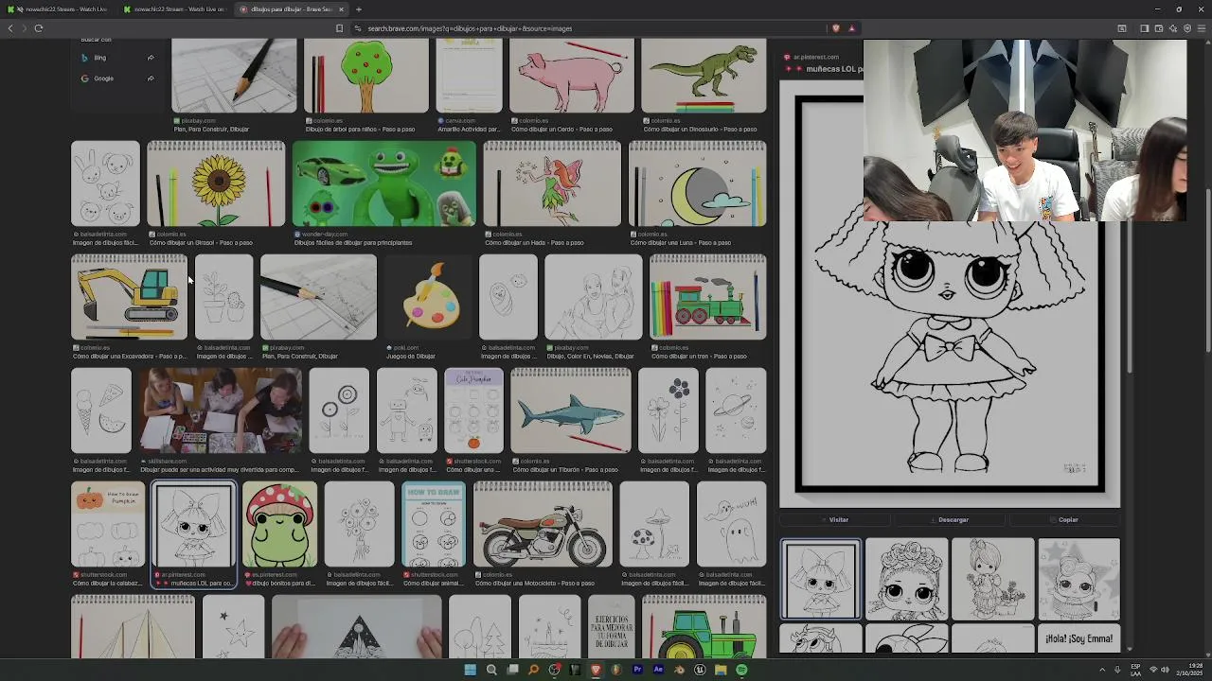Open the pink pig drawing thumbnail

tap(571, 76)
